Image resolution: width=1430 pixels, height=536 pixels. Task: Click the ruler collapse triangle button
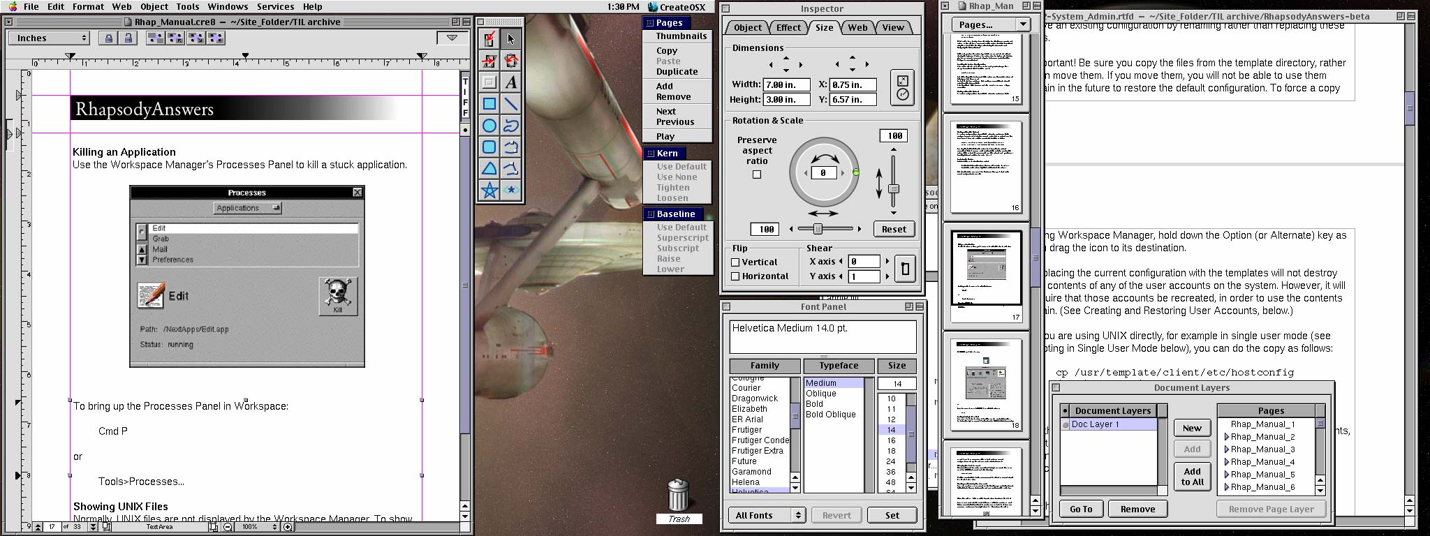(x=452, y=38)
